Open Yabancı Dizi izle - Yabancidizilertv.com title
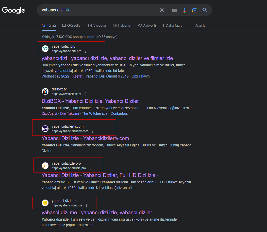Image resolution: width=267 pixels, height=232 pixels. click(85, 138)
